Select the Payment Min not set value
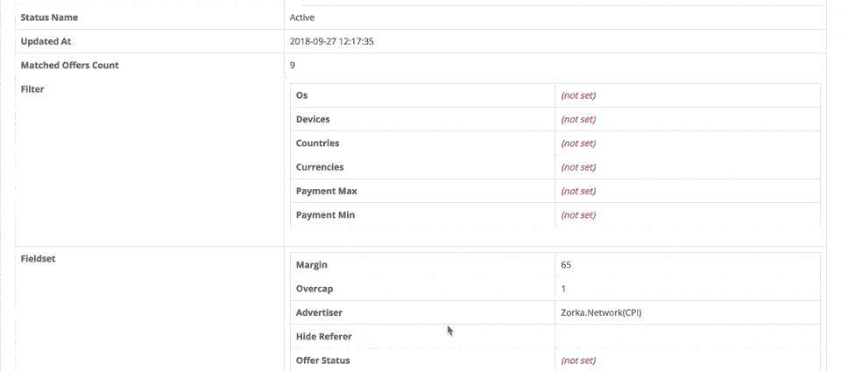Screen dimensions: 841x371 tap(578, 214)
